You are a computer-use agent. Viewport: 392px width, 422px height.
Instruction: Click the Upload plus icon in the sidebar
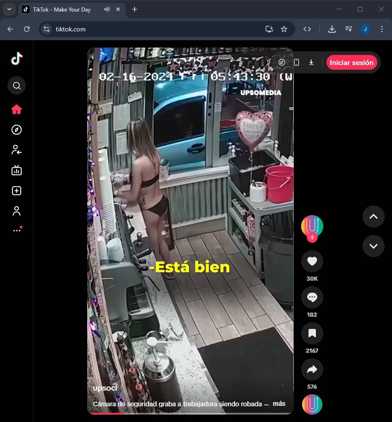click(x=17, y=191)
